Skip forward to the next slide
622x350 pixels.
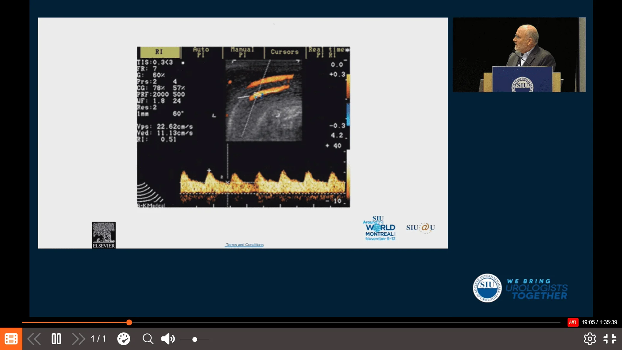78,339
